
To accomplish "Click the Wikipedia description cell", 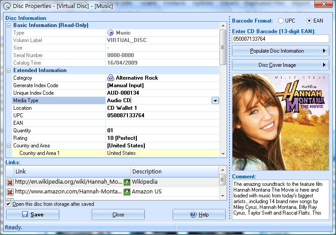I will [145, 182].
